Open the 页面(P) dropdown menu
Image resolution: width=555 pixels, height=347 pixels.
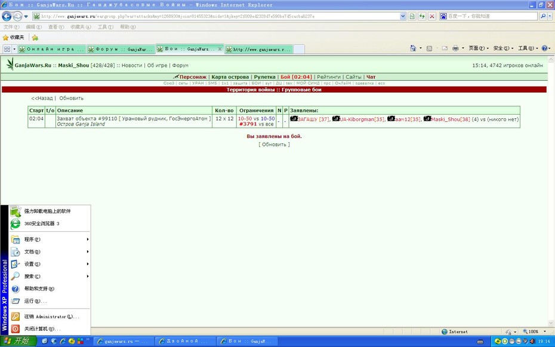click(x=479, y=48)
